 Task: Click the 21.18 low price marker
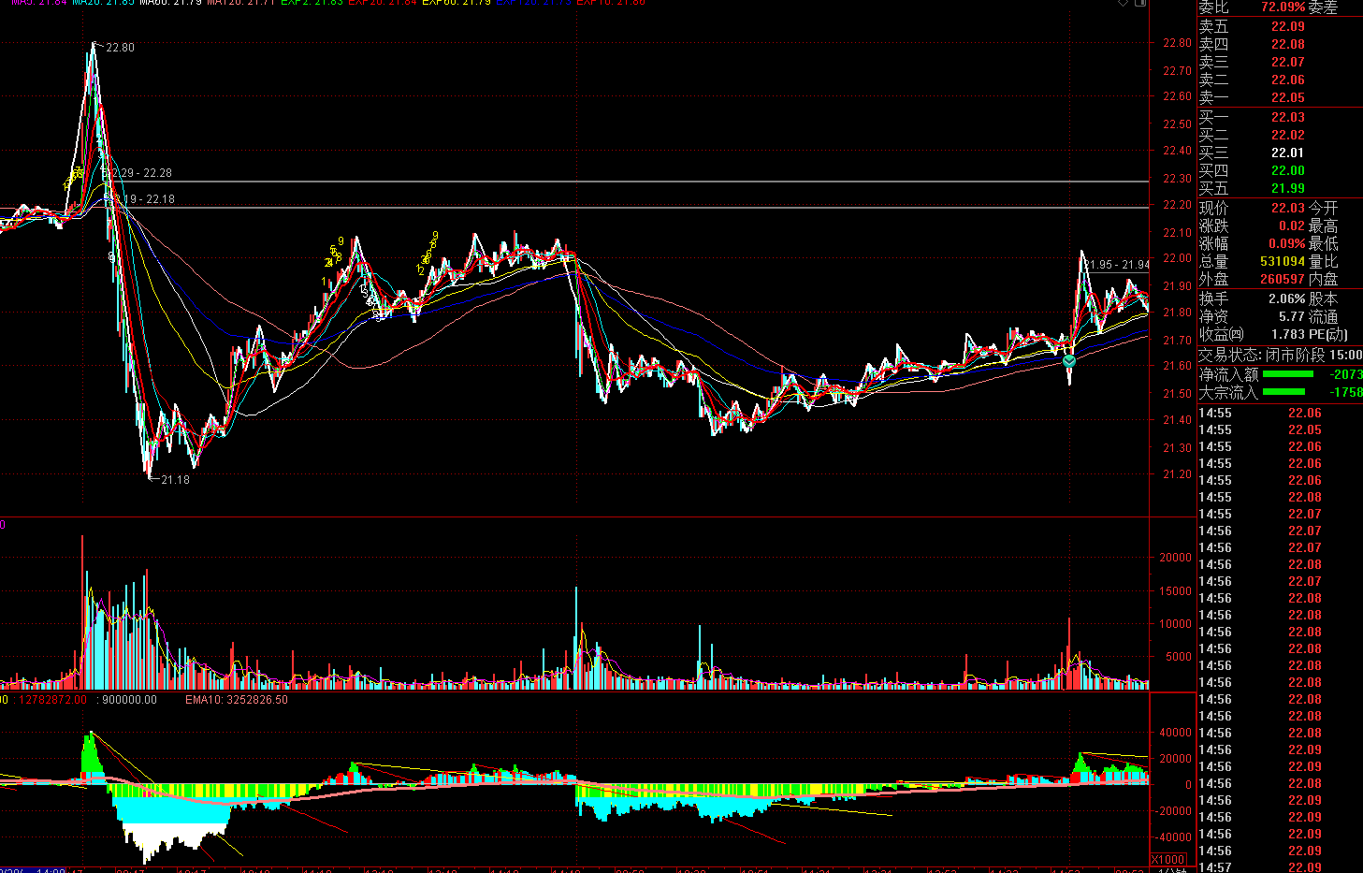tap(174, 480)
